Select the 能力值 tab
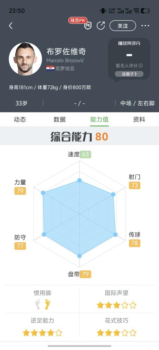 point(99,119)
